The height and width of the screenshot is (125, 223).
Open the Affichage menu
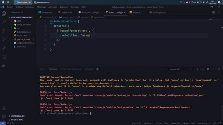click(x=41, y=7)
